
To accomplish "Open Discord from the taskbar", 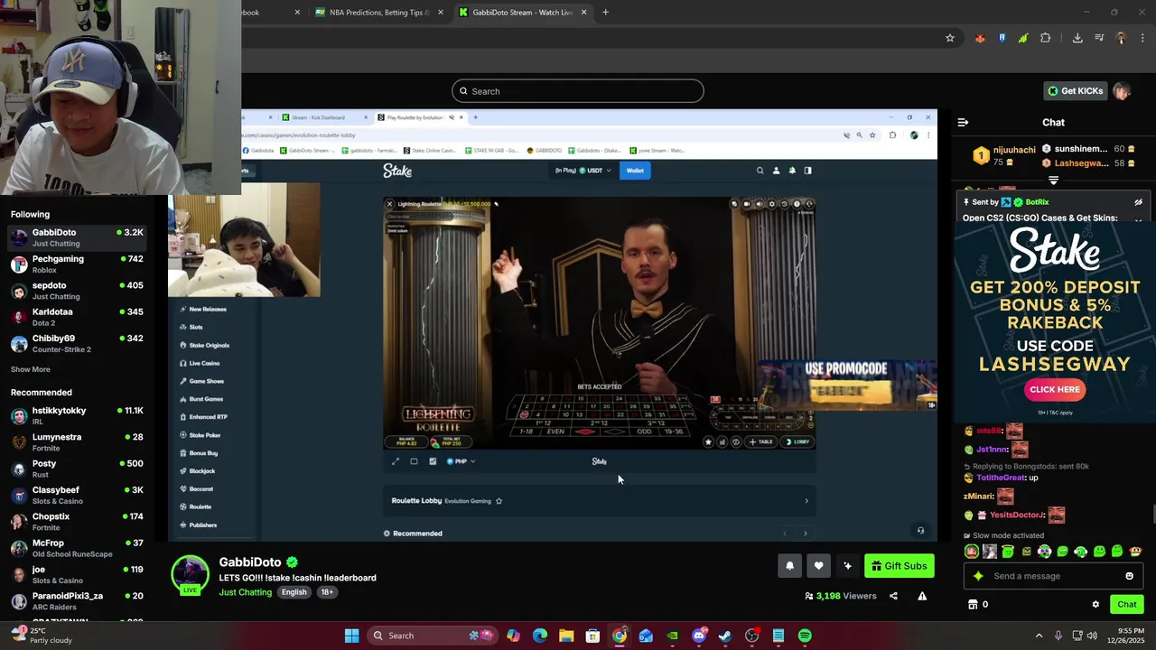I will coord(699,636).
